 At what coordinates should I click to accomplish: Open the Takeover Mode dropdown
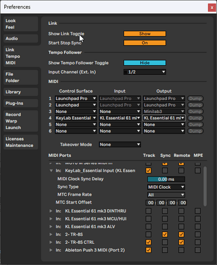[120, 145]
